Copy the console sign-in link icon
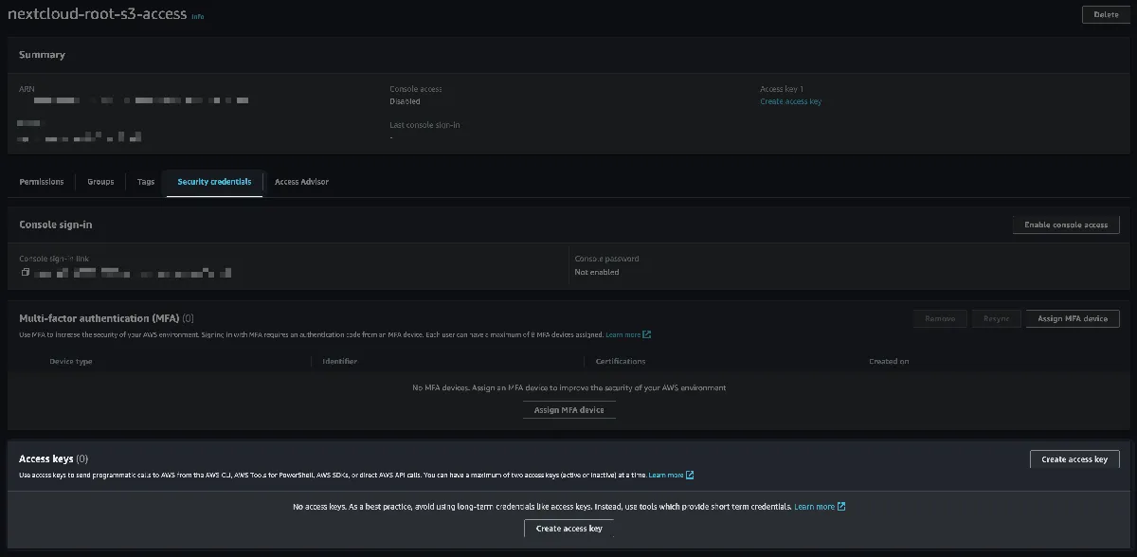The image size is (1137, 557). coord(26,272)
